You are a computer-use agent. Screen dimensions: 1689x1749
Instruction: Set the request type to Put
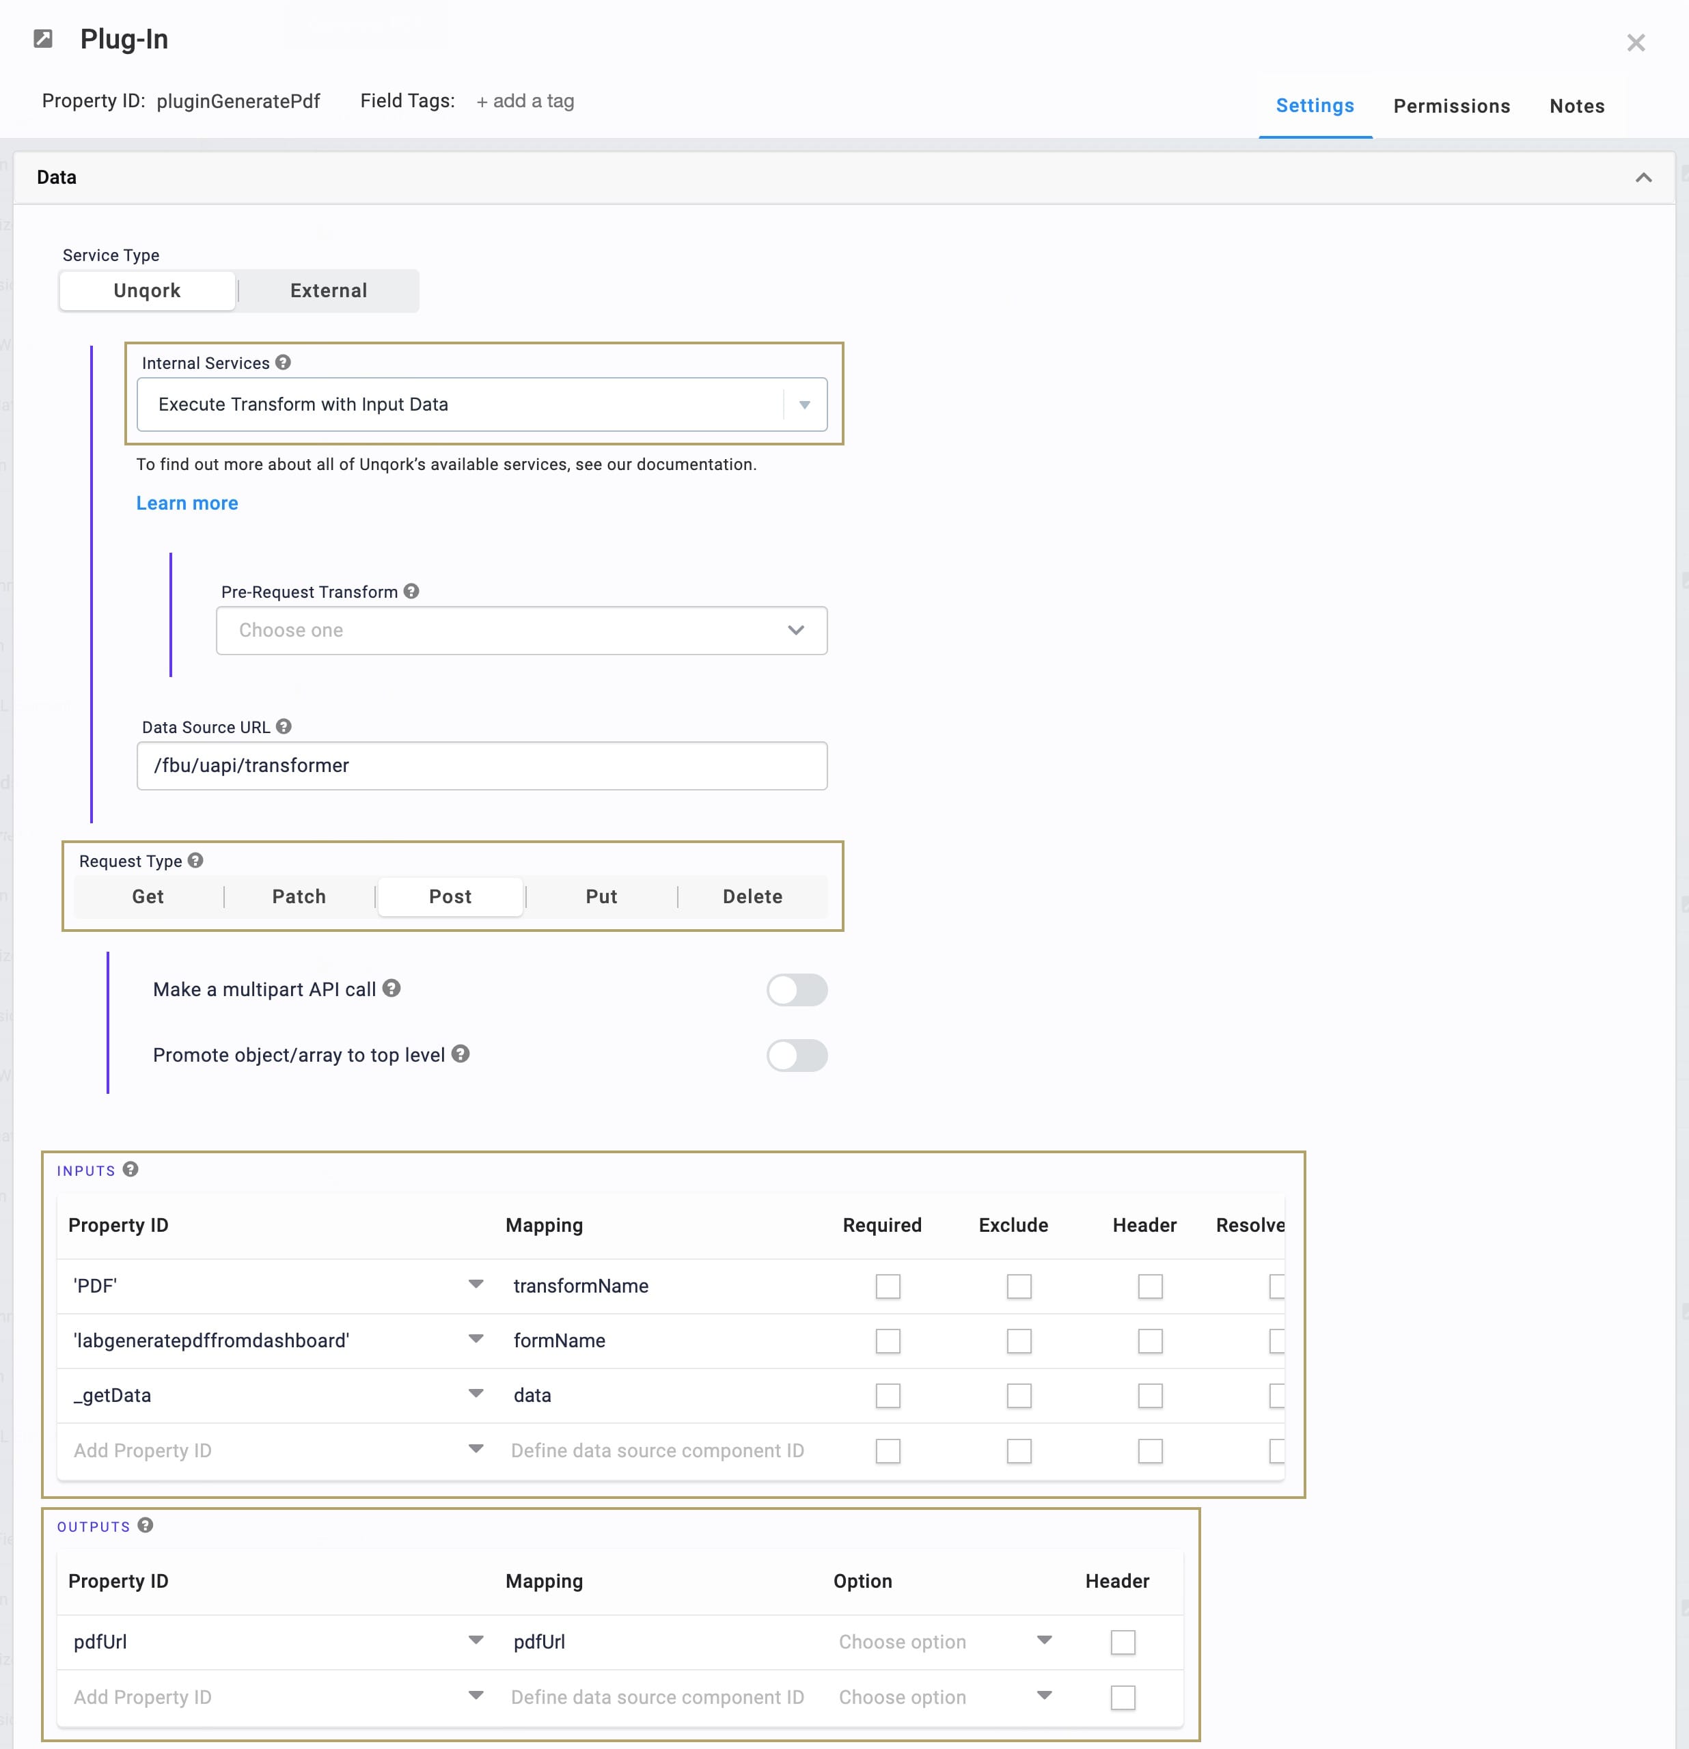click(601, 897)
